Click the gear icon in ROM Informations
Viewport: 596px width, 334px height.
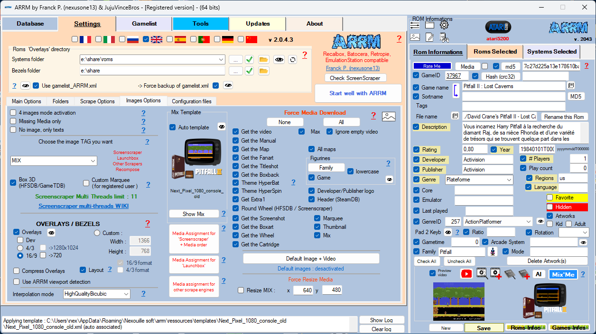click(x=444, y=25)
